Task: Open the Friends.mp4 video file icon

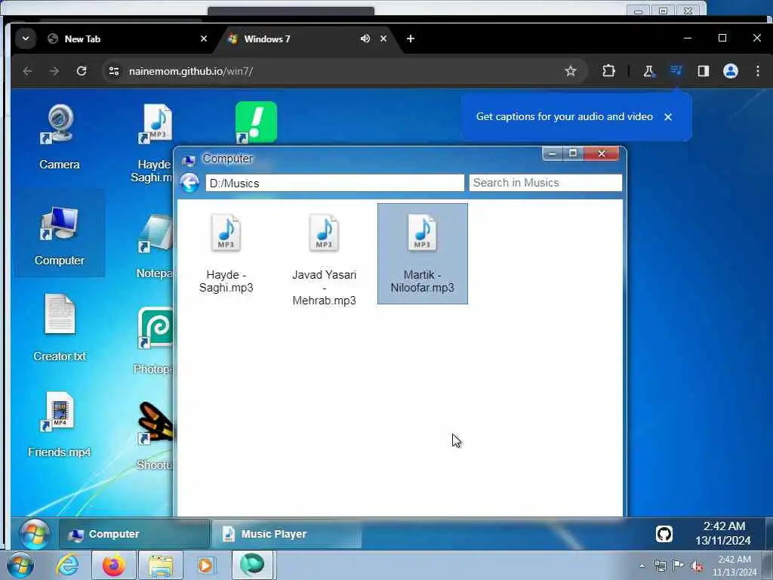Action: coord(59,424)
